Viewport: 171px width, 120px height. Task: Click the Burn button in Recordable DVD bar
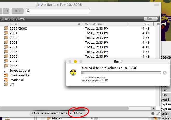(x=151, y=19)
